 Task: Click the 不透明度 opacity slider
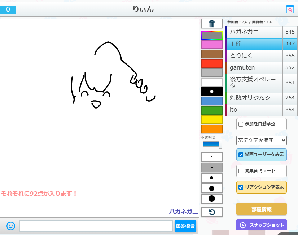pyautogui.click(x=212, y=144)
